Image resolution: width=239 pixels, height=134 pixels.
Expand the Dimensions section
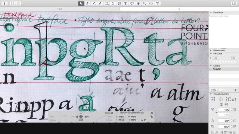[211, 50]
